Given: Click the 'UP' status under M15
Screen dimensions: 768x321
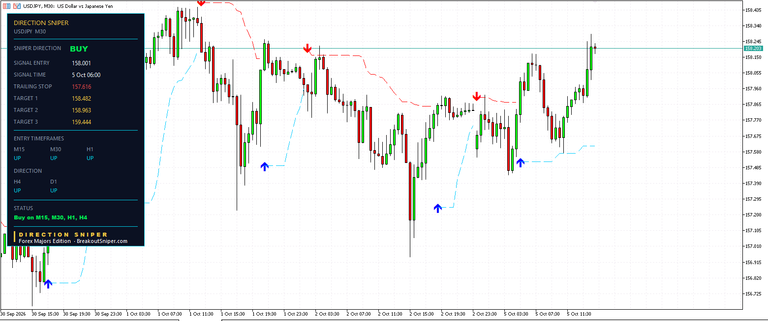Looking at the screenshot, I should click(17, 158).
